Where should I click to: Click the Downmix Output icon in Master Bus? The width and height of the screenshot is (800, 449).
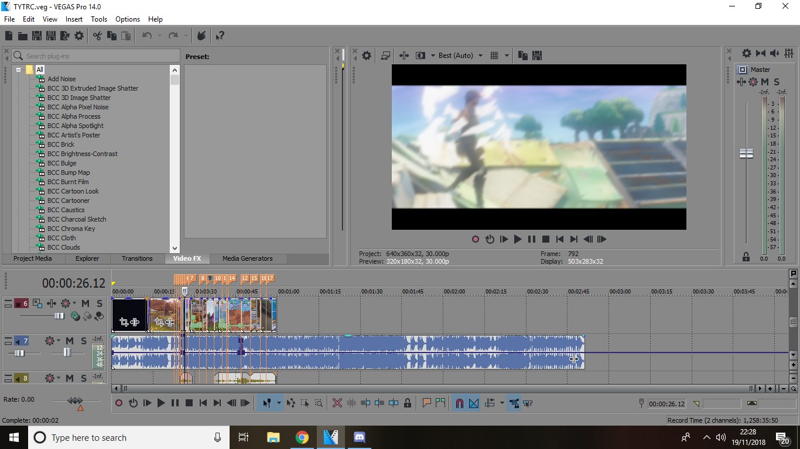coord(761,53)
